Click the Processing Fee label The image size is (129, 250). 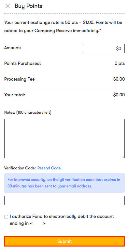coord(19,79)
